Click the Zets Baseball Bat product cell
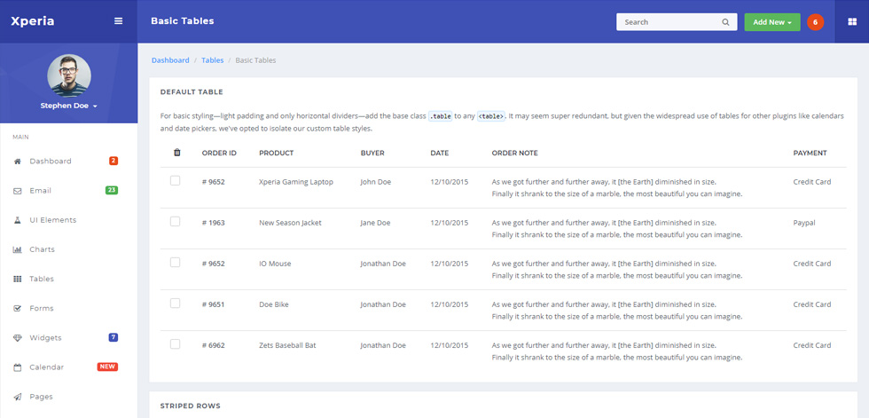 (x=287, y=345)
